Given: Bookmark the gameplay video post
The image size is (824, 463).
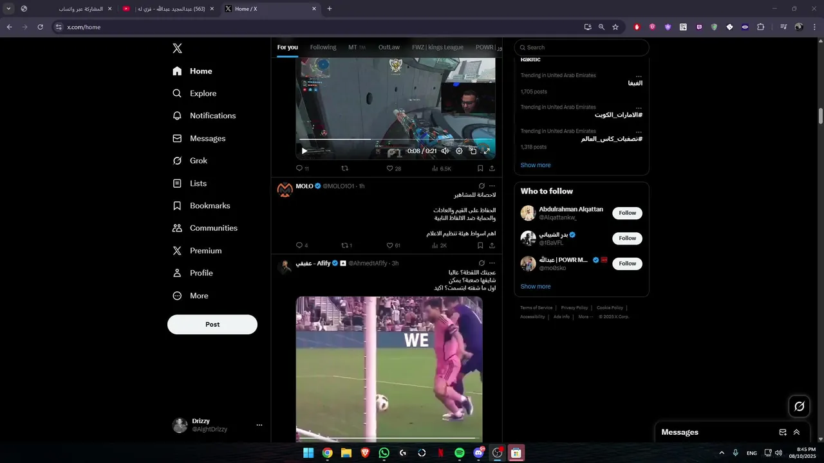Looking at the screenshot, I should coord(480,168).
